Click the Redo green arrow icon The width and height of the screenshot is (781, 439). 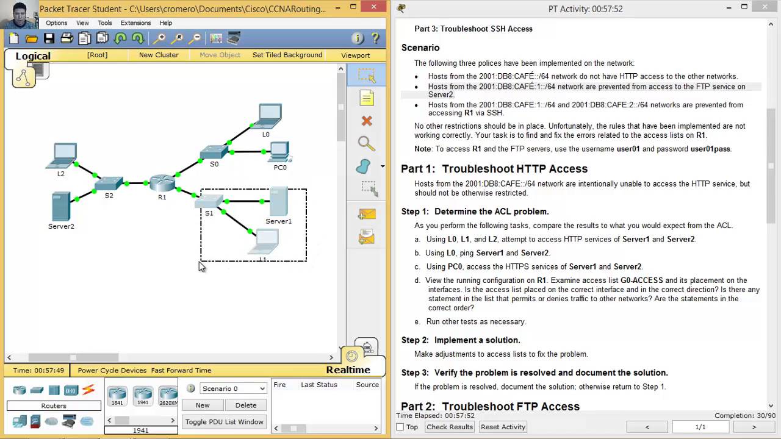click(x=138, y=38)
